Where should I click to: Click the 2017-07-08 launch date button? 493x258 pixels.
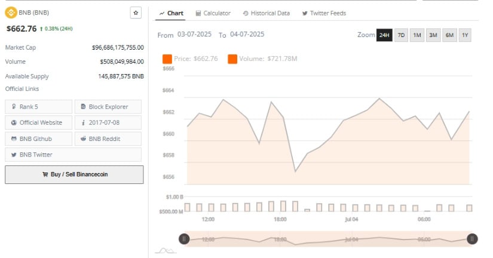(108, 122)
